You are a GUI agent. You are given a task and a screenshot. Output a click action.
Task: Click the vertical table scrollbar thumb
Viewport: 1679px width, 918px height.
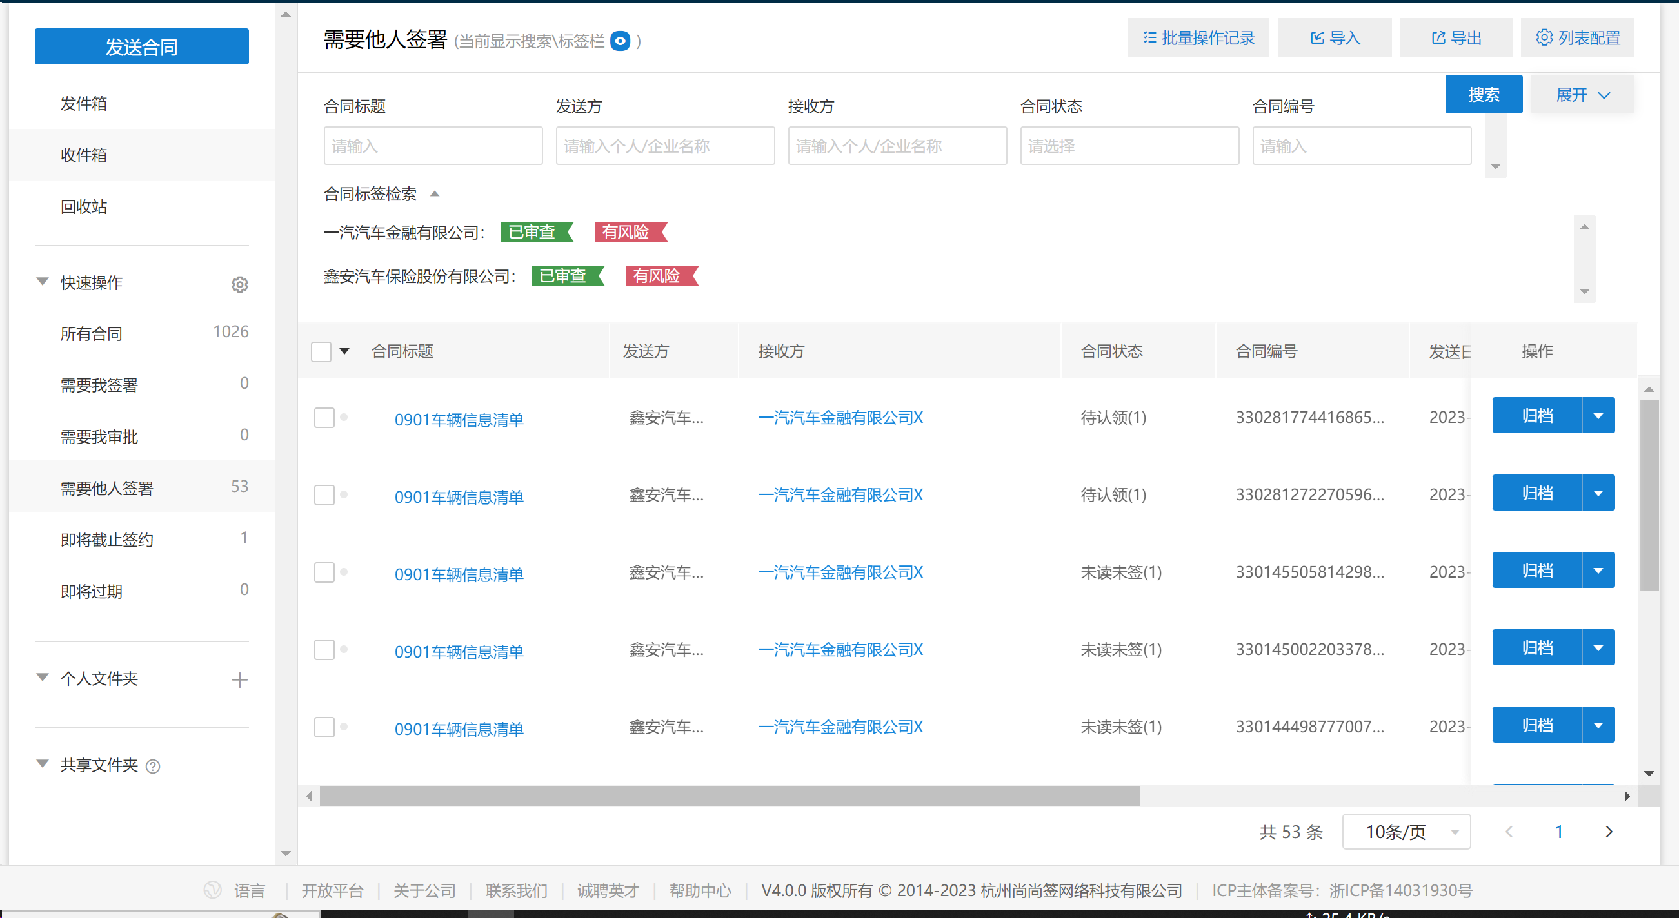click(x=1649, y=495)
